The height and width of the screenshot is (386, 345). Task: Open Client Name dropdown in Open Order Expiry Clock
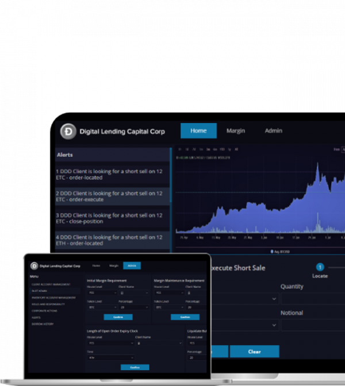point(159,343)
